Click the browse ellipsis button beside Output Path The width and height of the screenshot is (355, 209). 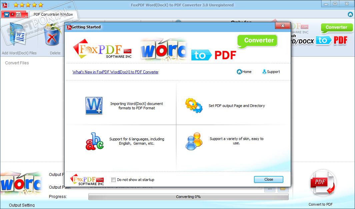[x=270, y=189]
